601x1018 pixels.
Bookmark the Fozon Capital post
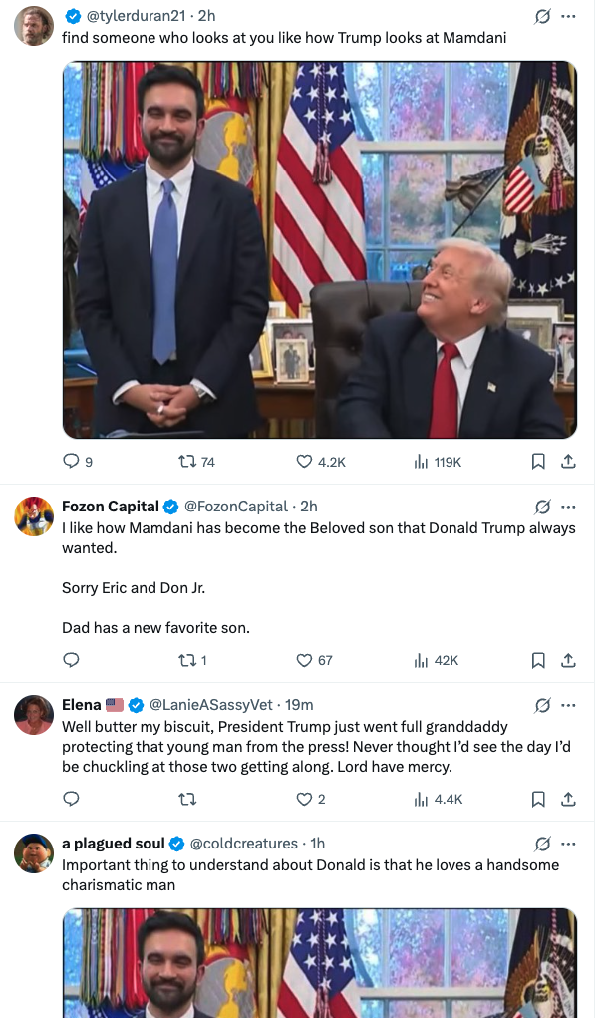click(x=538, y=660)
